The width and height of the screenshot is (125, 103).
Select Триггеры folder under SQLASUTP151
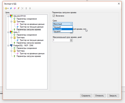click(x=20, y=22)
